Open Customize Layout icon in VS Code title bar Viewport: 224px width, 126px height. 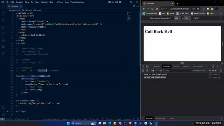[x=120, y=2]
